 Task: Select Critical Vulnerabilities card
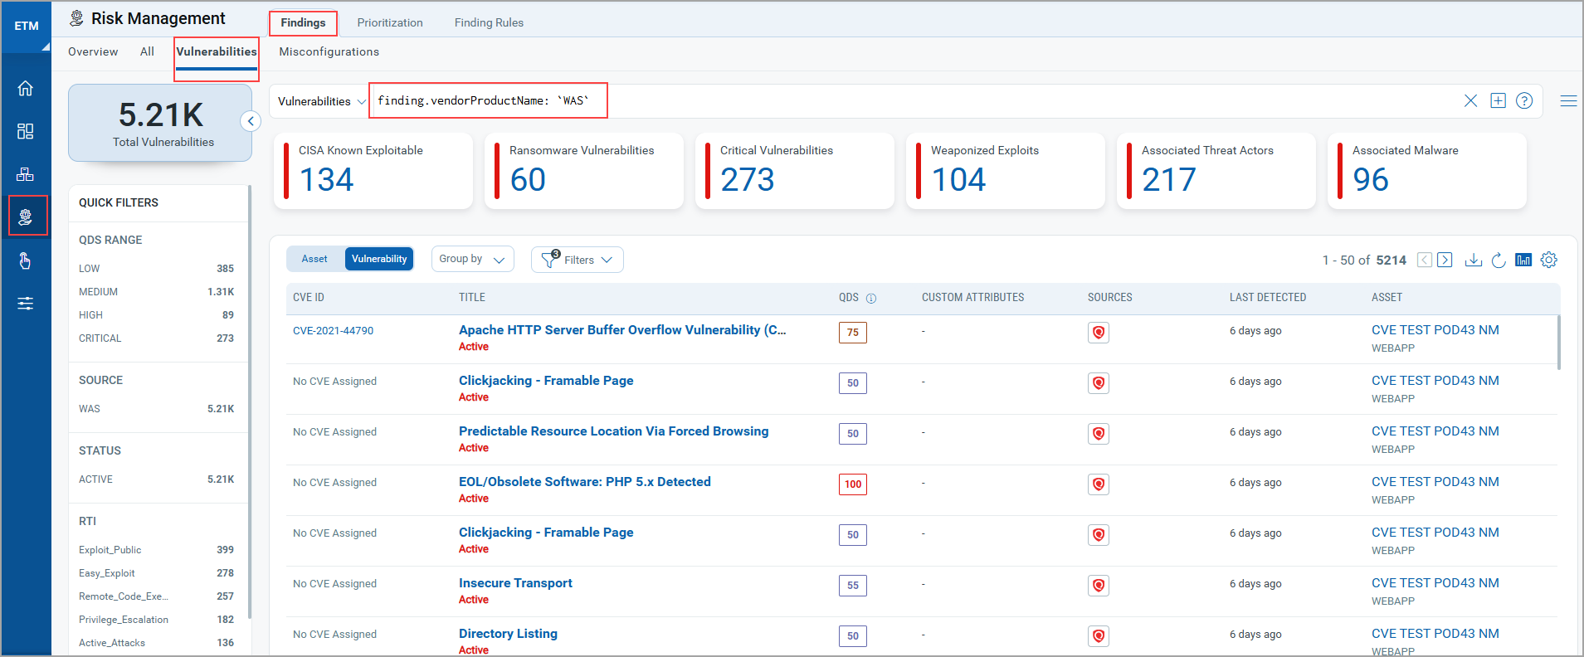pyautogui.click(x=795, y=171)
